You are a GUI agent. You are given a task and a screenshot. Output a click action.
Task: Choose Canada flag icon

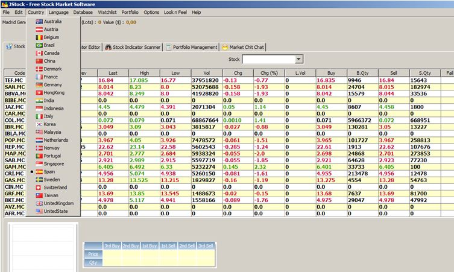[39, 53]
